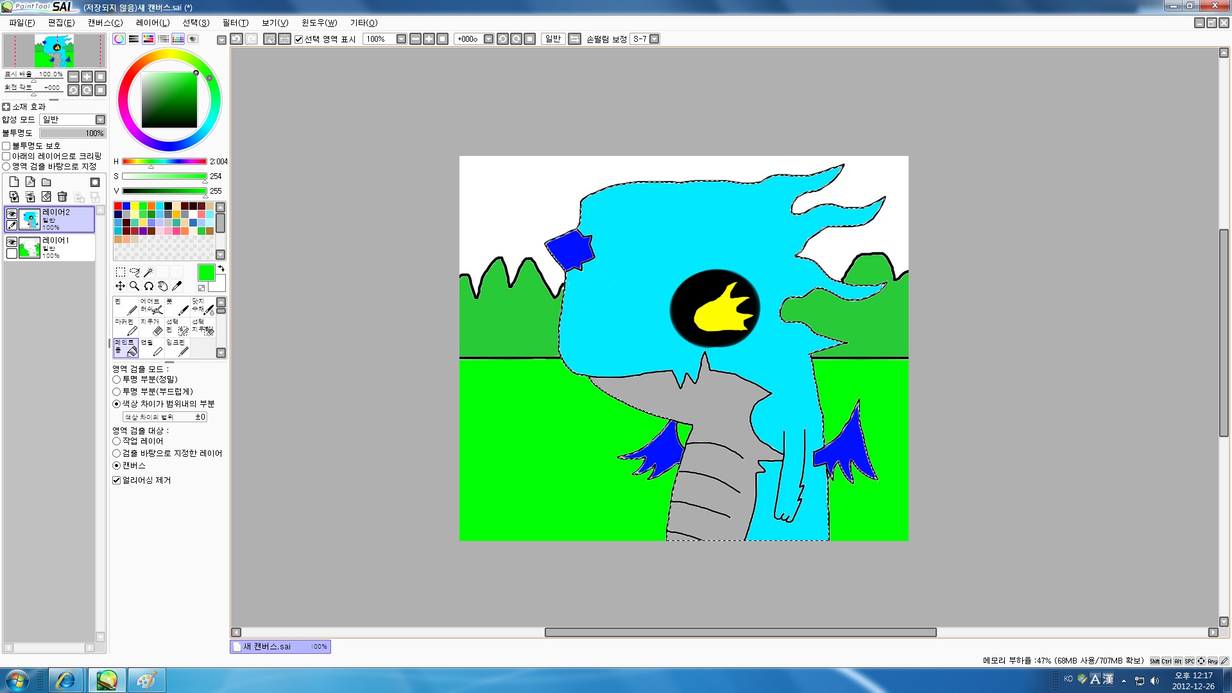Pick the red swatch in the palette
The image size is (1232, 693).
pos(118,206)
